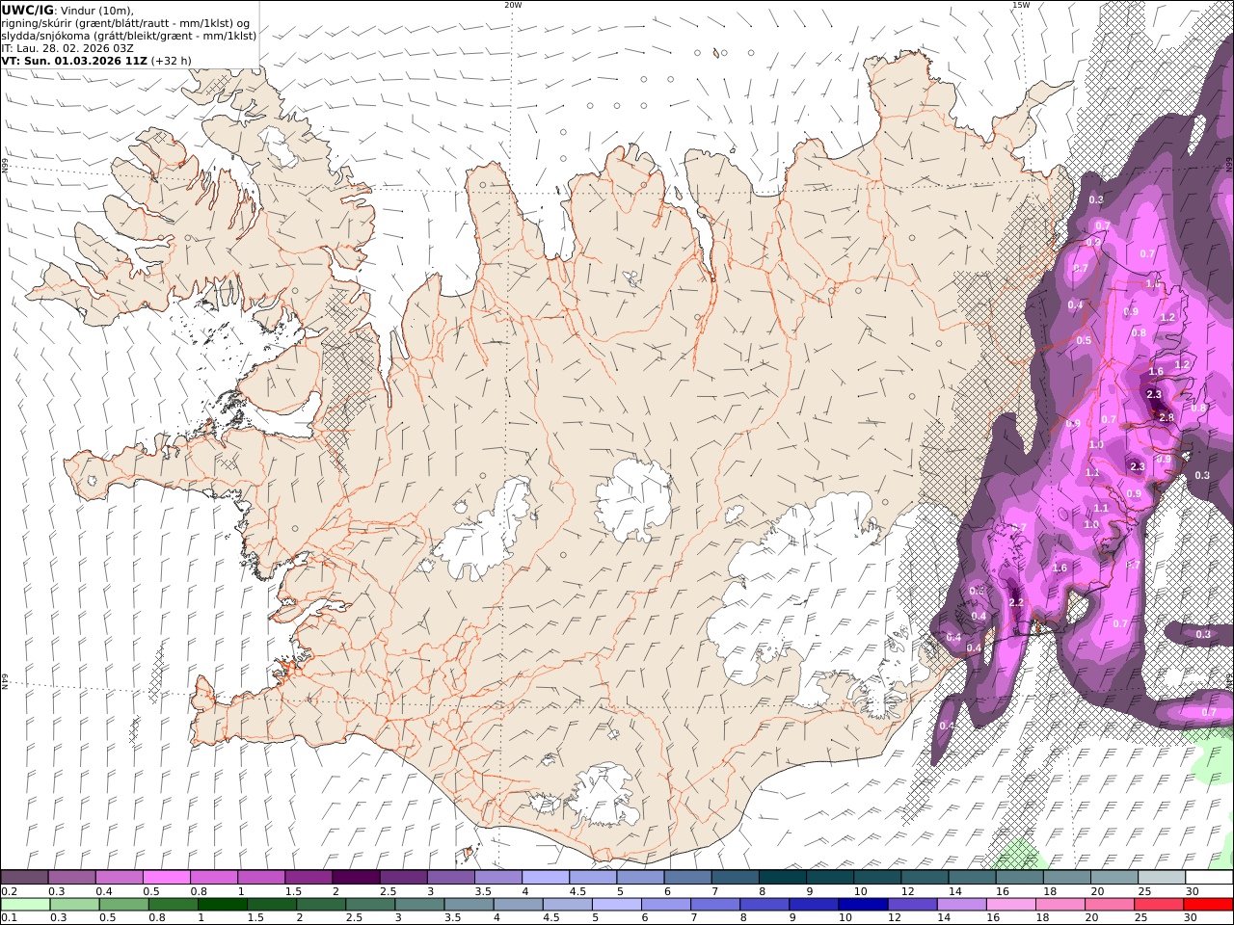Select the bottom-row blue swatch between 10 and 12
The image size is (1234, 925).
[x=863, y=904]
